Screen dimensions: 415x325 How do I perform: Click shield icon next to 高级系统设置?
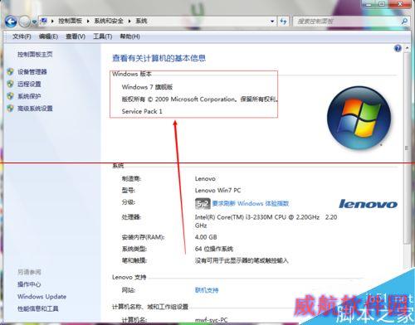tap(10, 108)
